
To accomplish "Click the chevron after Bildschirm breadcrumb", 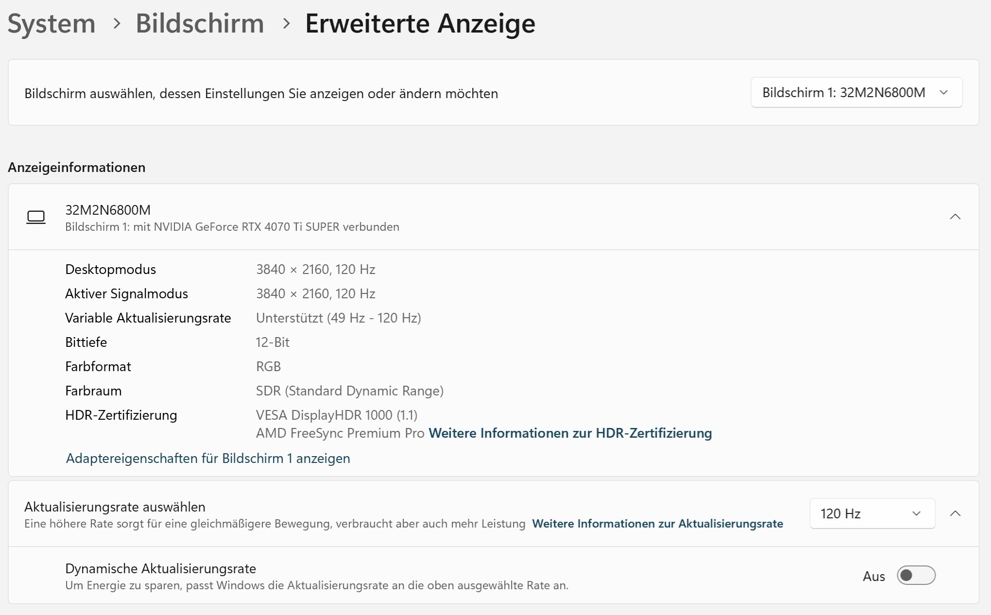I will (286, 23).
